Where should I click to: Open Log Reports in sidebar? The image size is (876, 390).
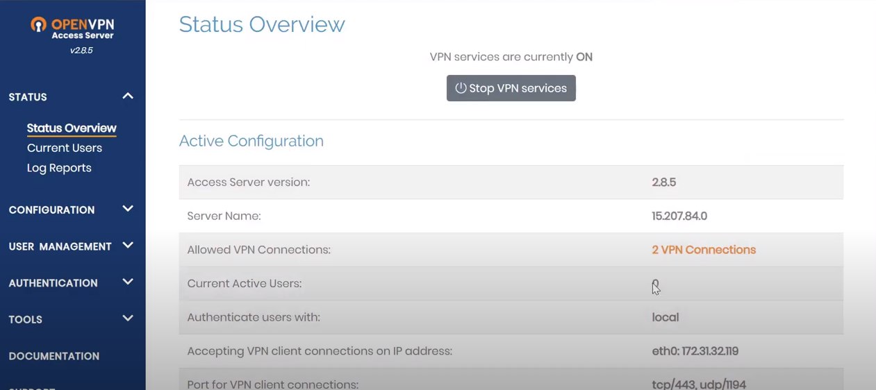[x=59, y=168]
